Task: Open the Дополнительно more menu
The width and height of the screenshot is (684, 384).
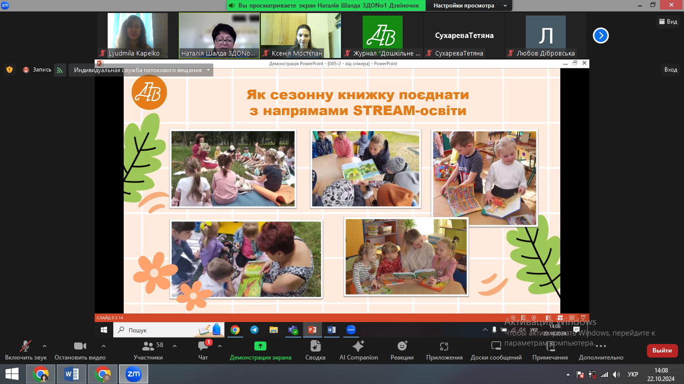Action: point(601,346)
